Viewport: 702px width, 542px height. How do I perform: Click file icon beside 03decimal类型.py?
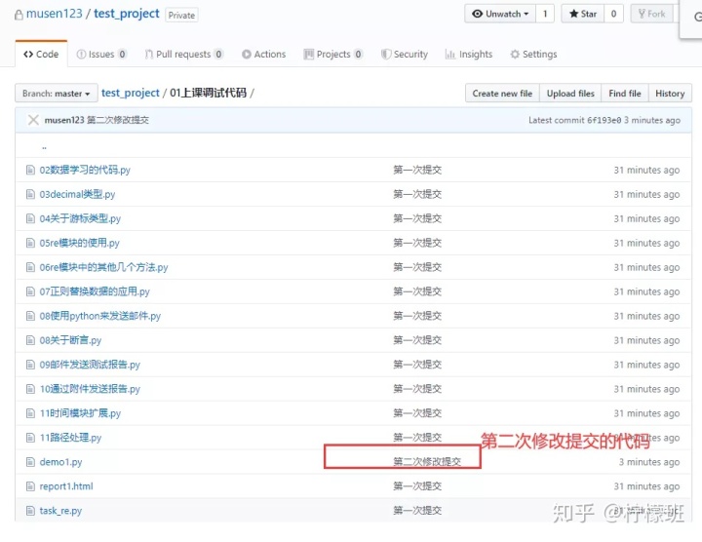coord(30,194)
